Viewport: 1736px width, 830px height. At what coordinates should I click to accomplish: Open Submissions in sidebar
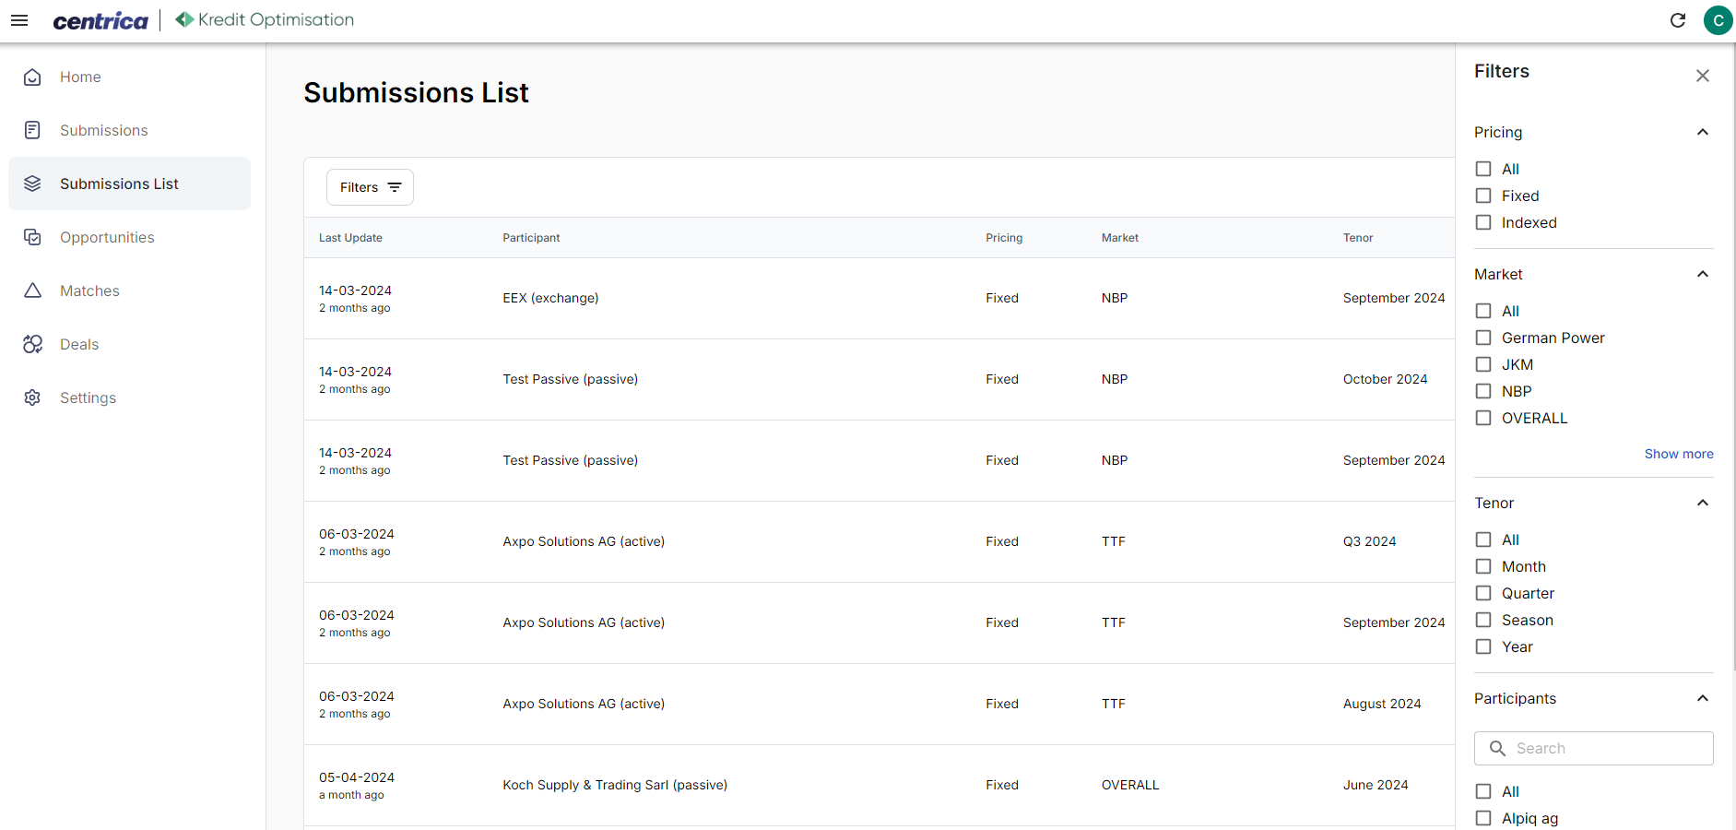tap(129, 131)
